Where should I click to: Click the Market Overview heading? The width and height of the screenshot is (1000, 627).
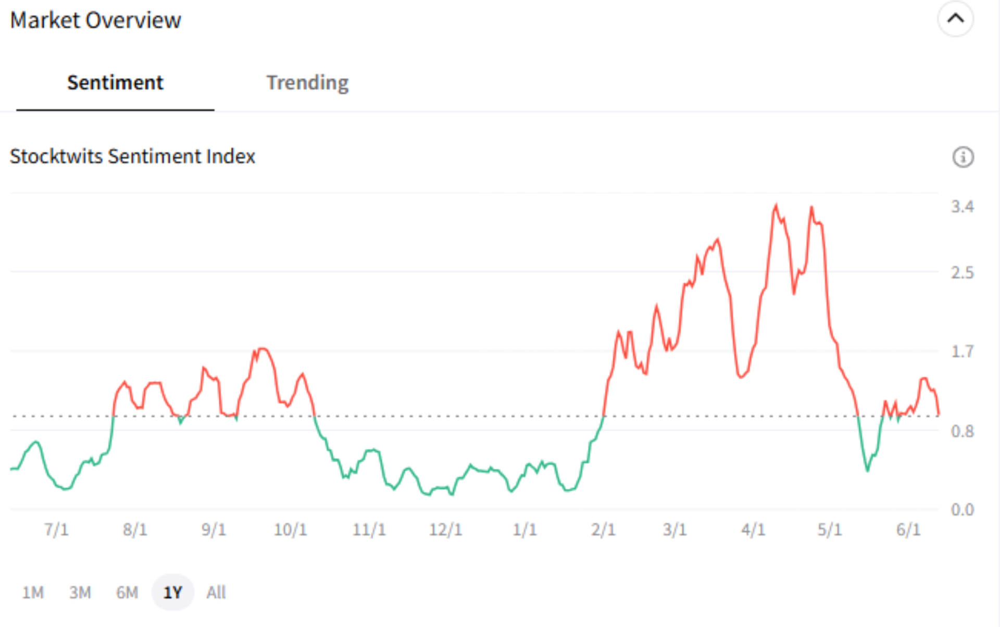click(97, 20)
